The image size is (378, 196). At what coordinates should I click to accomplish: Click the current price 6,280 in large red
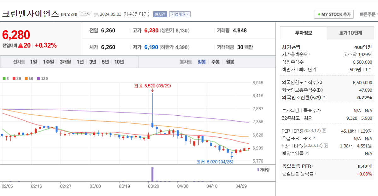pos(16,35)
